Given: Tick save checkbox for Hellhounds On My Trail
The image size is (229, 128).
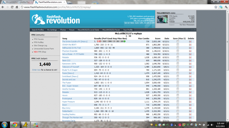Looking at the screenshot, I should 178,48.
